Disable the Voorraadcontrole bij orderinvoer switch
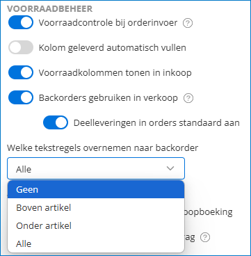Screen dimensions: 251x256 [21, 22]
